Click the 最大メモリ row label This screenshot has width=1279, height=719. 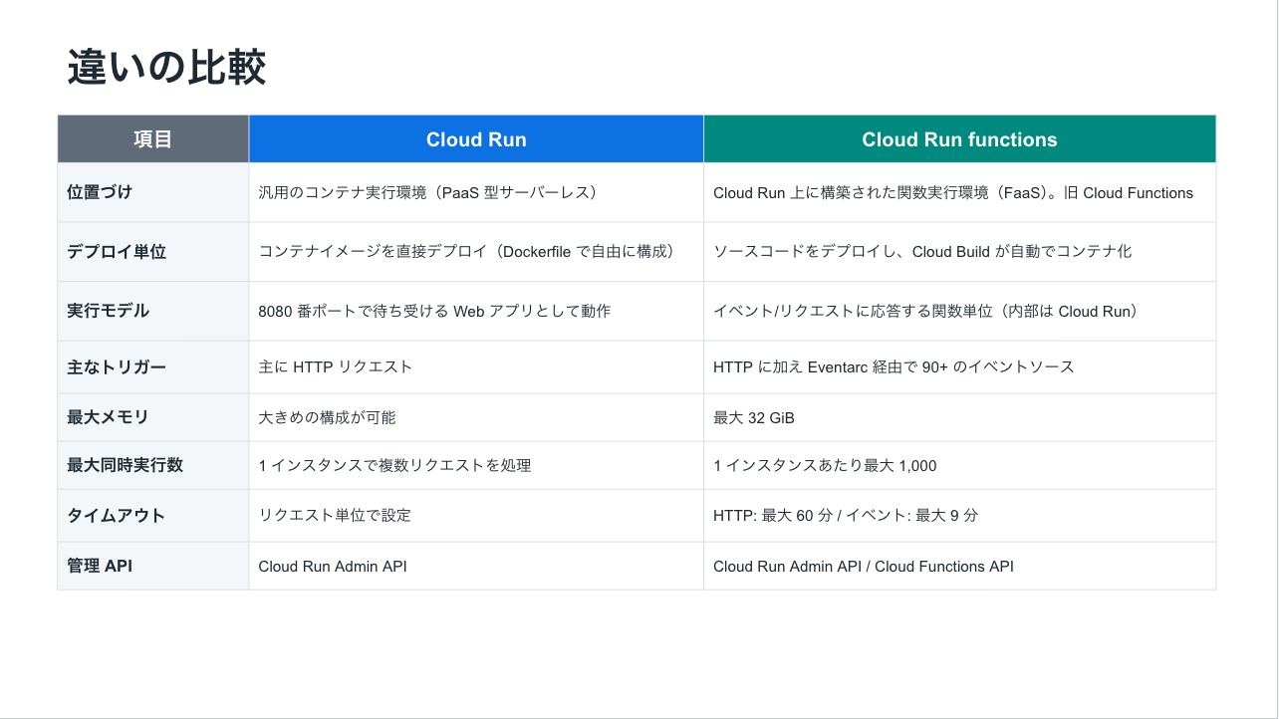click(153, 417)
